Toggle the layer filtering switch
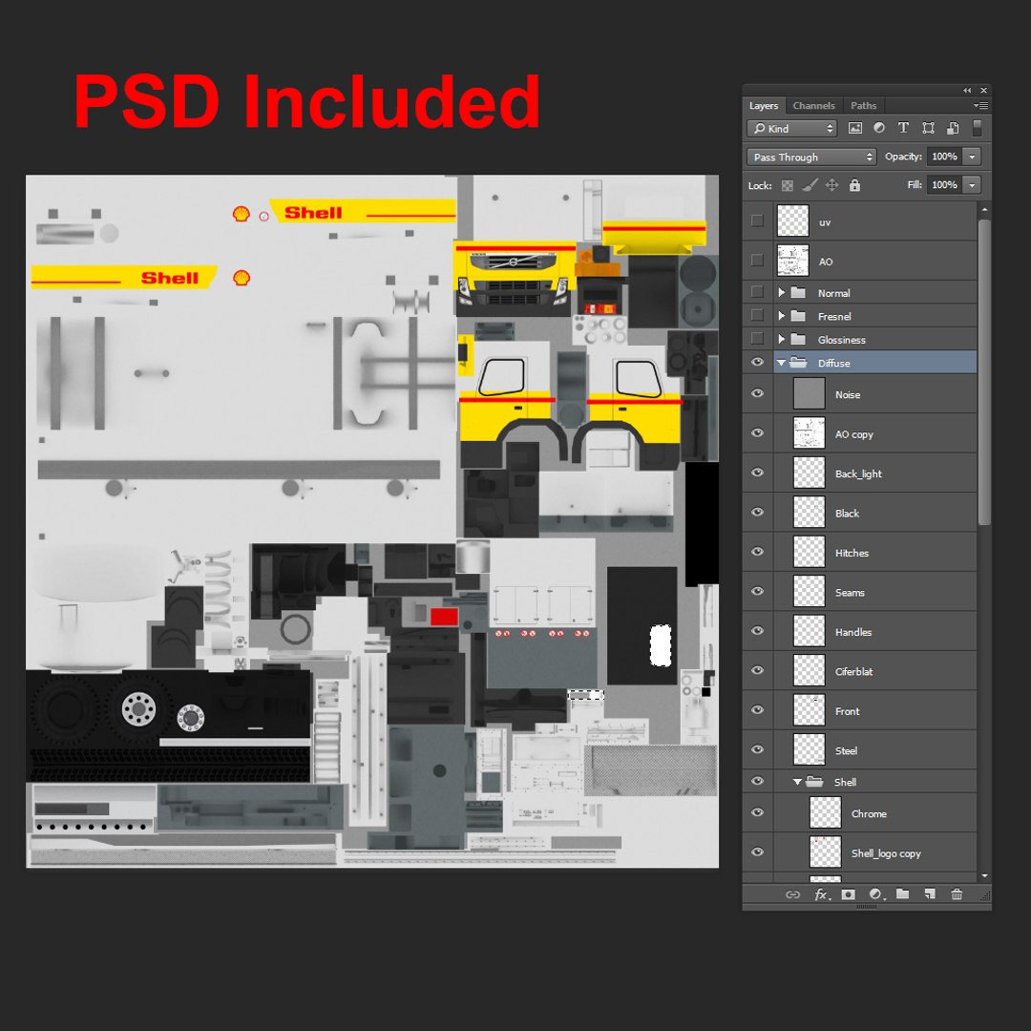This screenshot has width=1031, height=1031. (978, 128)
